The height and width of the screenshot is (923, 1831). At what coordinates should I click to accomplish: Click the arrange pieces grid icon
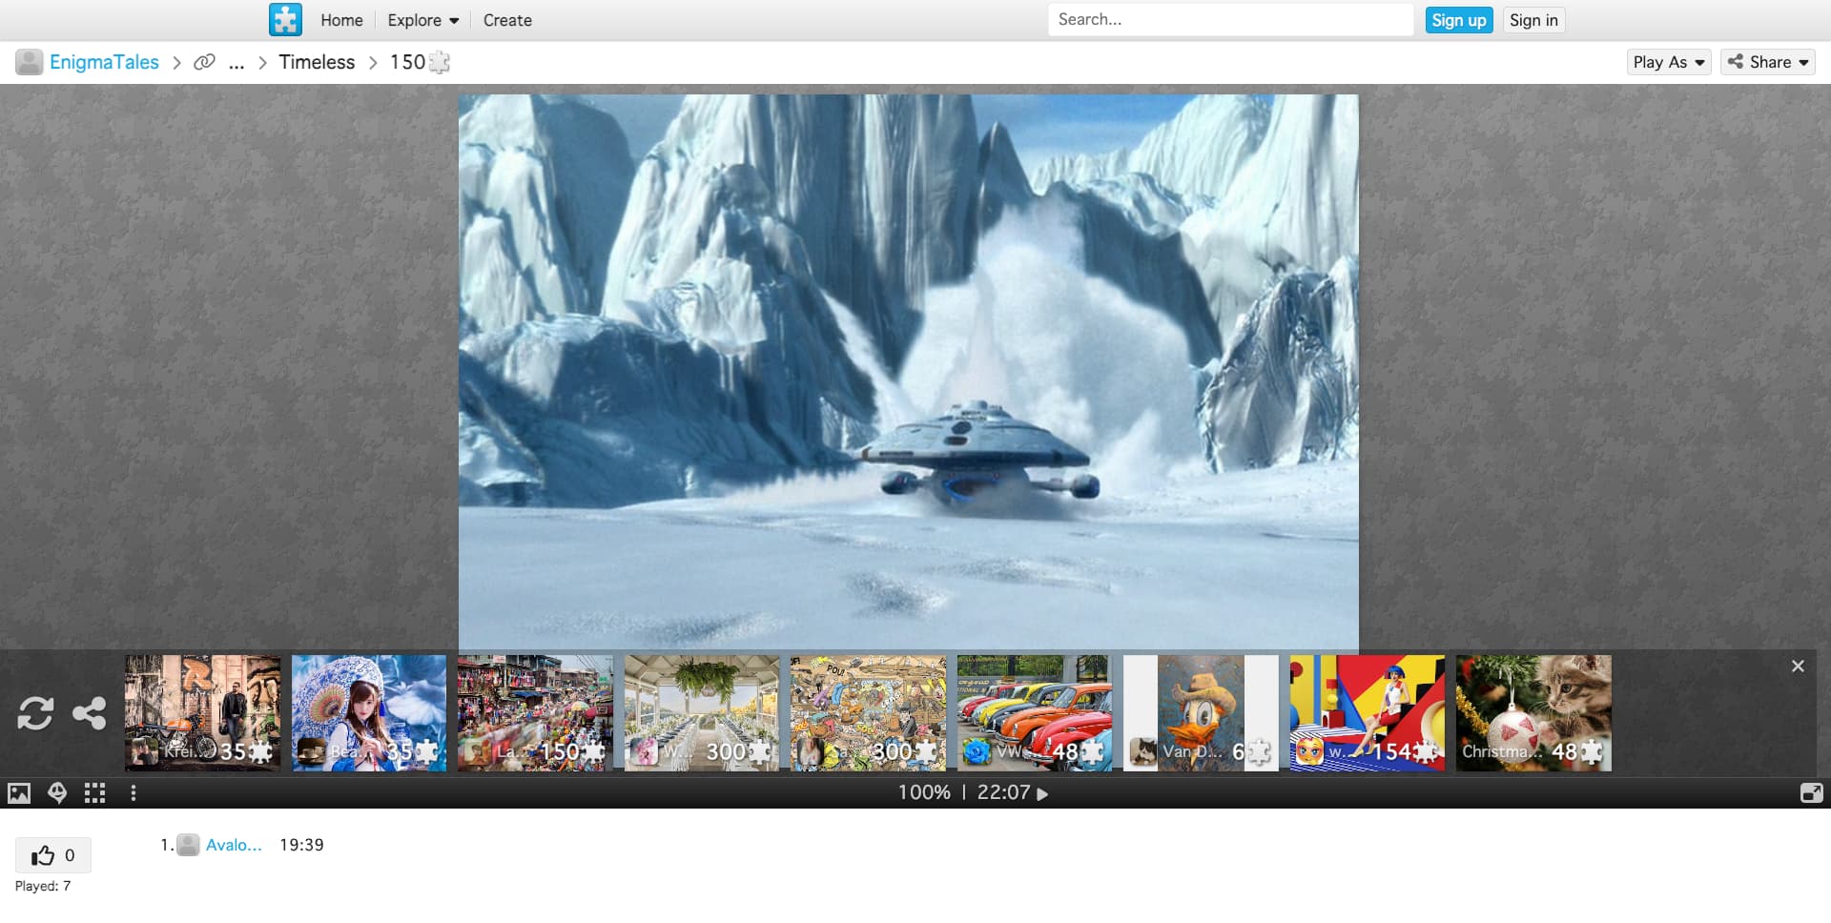94,793
